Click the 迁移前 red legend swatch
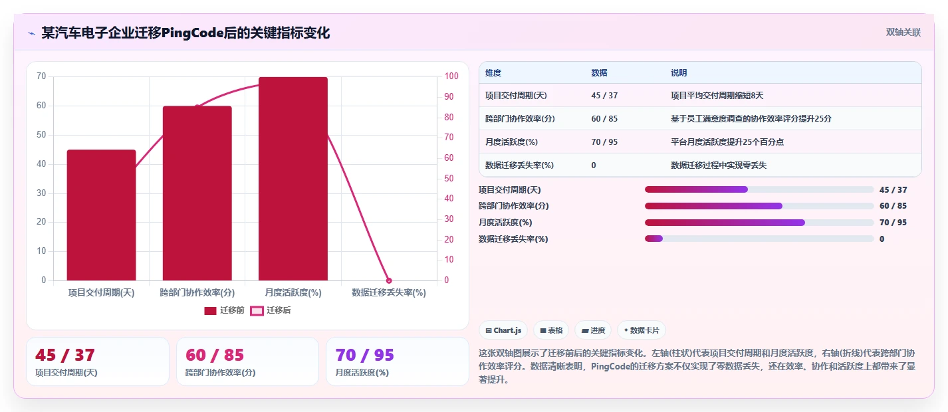Viewport: 948px width, 412px height. (210, 310)
